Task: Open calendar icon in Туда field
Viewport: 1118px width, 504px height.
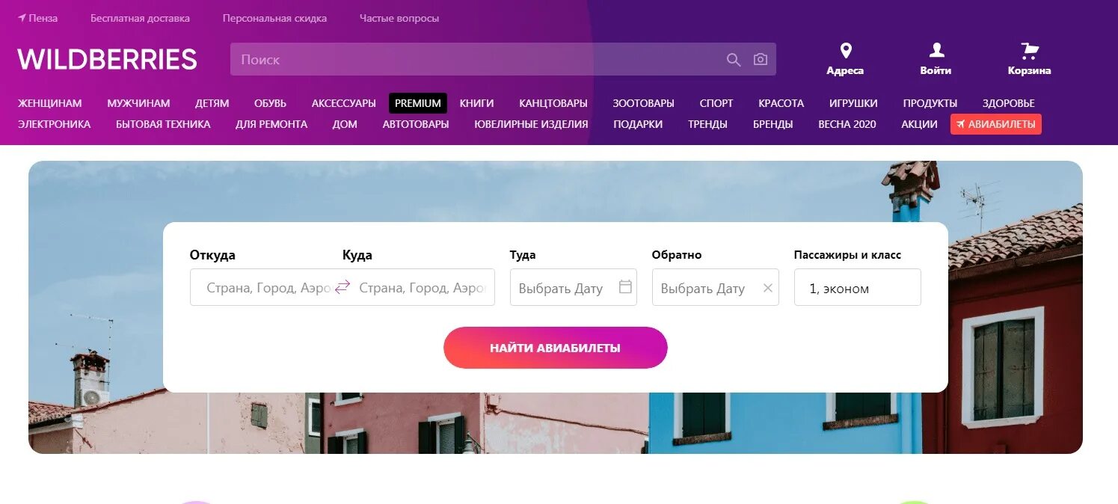Action: pyautogui.click(x=625, y=287)
